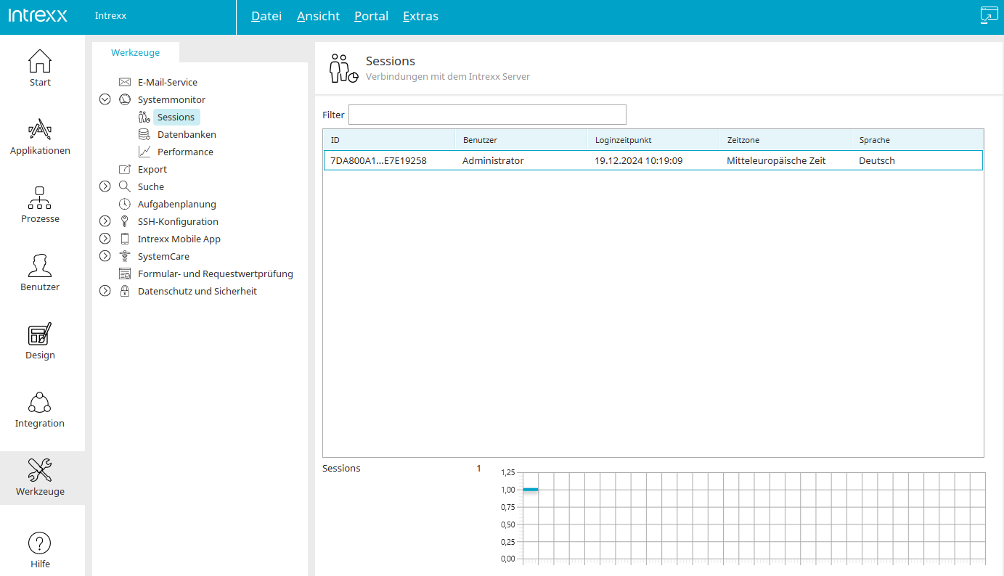1004x576 pixels.
Task: Sort sessions by Loginzeitpunkt column header
Action: 652,140
